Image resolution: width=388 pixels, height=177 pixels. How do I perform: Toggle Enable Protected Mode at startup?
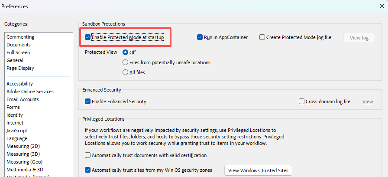88,37
